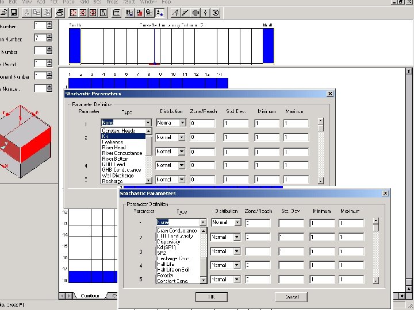Click the Paste clipboard icon

click(47, 12)
